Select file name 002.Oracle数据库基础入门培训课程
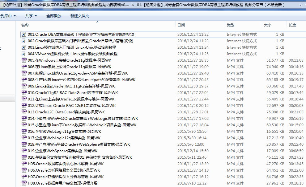This screenshot has width=306, height=187. coord(80,41)
